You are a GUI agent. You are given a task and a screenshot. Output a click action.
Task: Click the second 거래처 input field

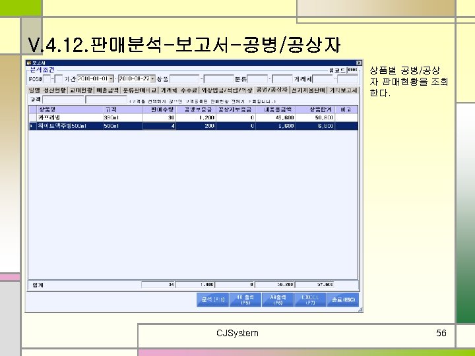[348, 79]
